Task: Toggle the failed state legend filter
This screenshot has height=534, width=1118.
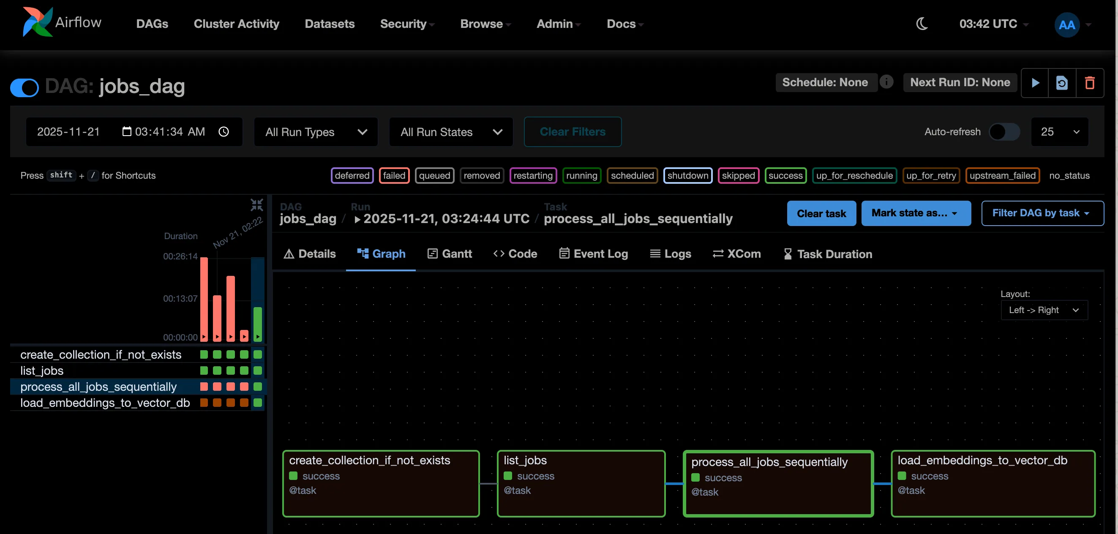Action: point(394,176)
